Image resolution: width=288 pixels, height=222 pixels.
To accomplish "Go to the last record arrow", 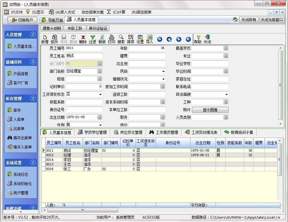I will 188,39.
